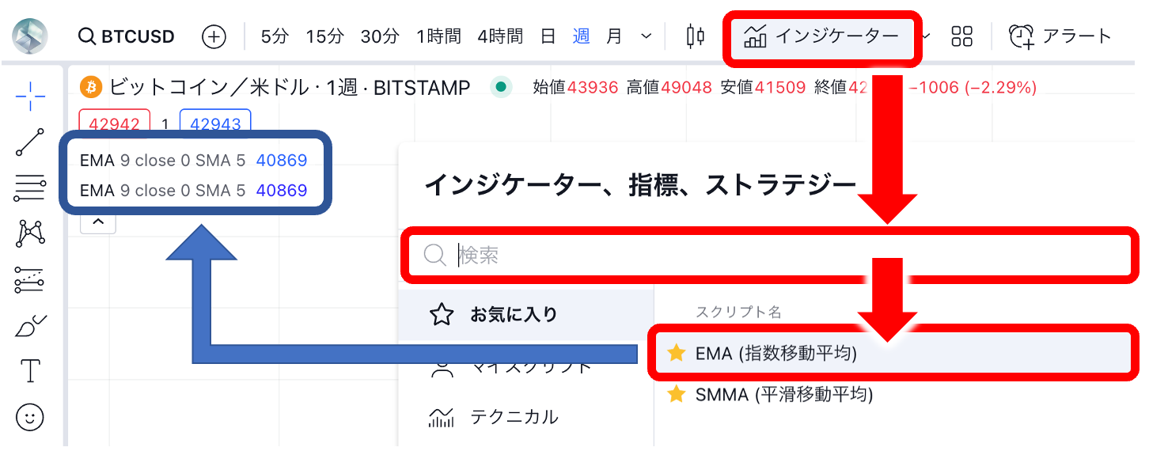Image resolution: width=1149 pixels, height=451 pixels.
Task: Select the crosshair cursor tool
Action: point(30,97)
